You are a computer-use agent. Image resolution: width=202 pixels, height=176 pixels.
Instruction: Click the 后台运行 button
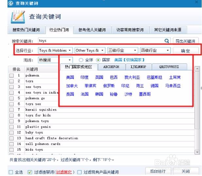pos(158,171)
